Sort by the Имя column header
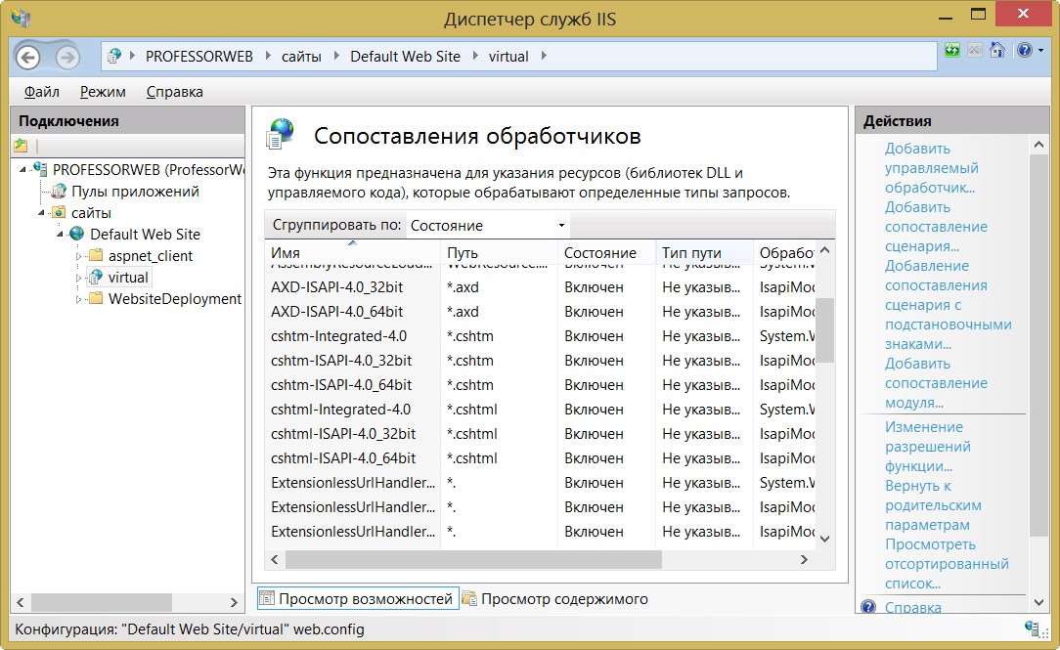 coord(352,253)
